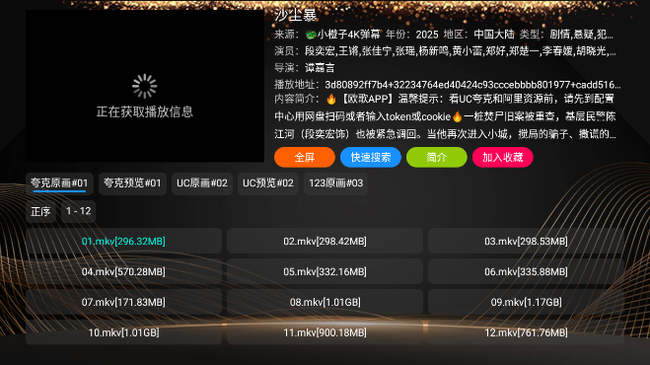Open 快速搜索 quick search
The image size is (650, 365).
[x=371, y=157]
